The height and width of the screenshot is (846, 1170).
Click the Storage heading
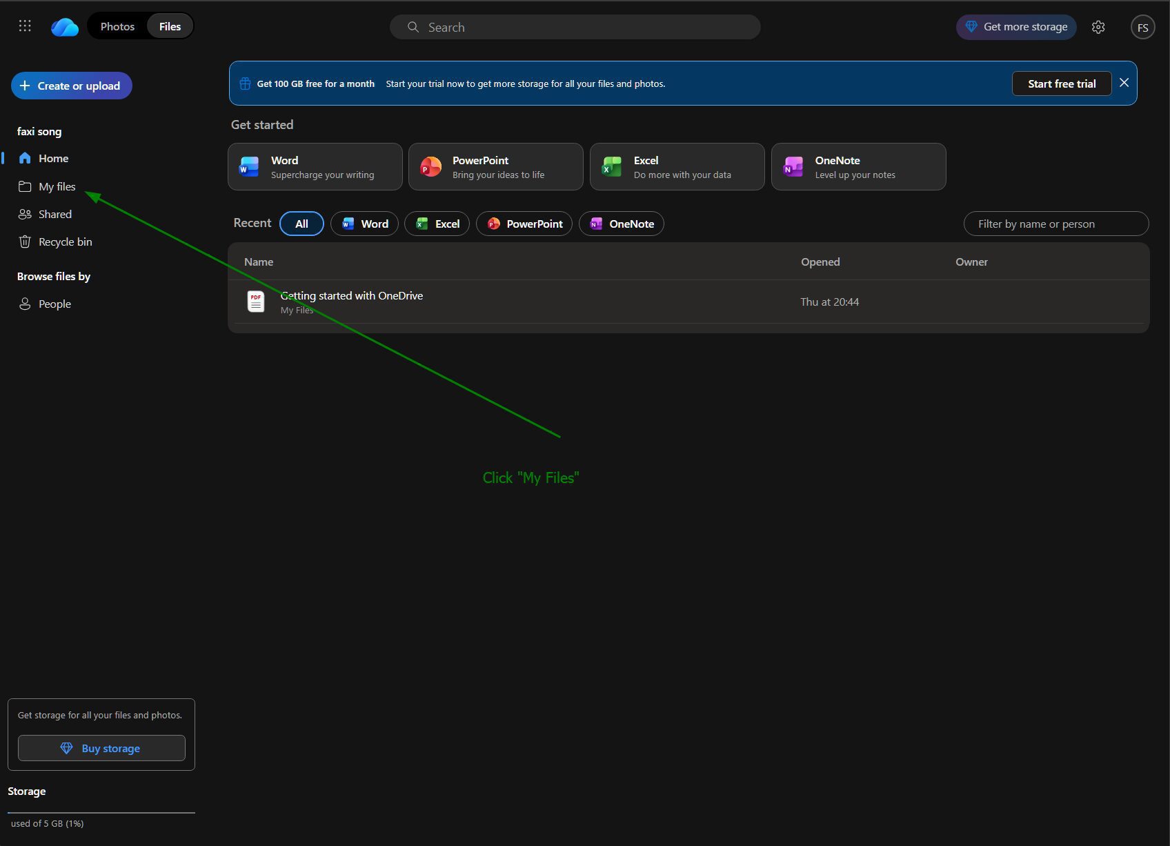coord(26,791)
